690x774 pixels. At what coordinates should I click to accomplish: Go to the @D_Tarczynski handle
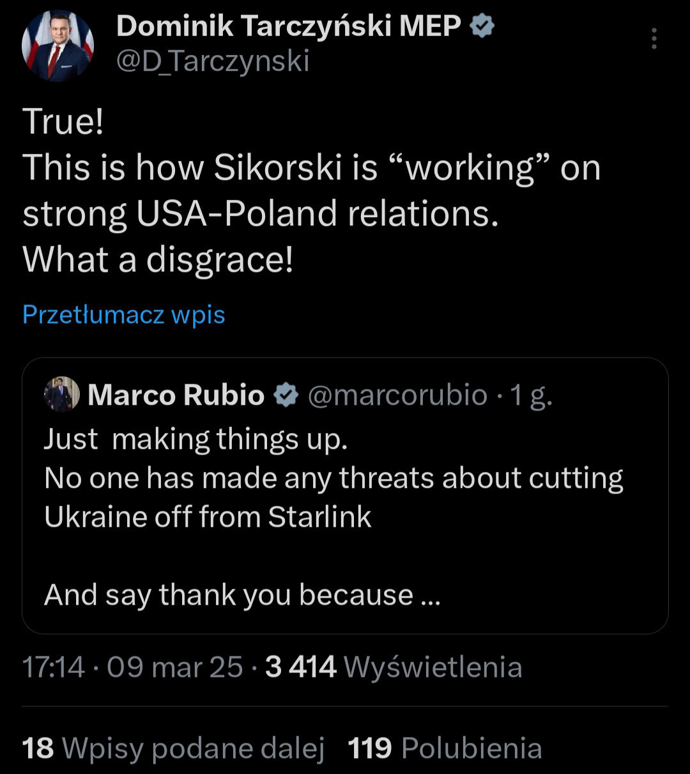point(213,61)
